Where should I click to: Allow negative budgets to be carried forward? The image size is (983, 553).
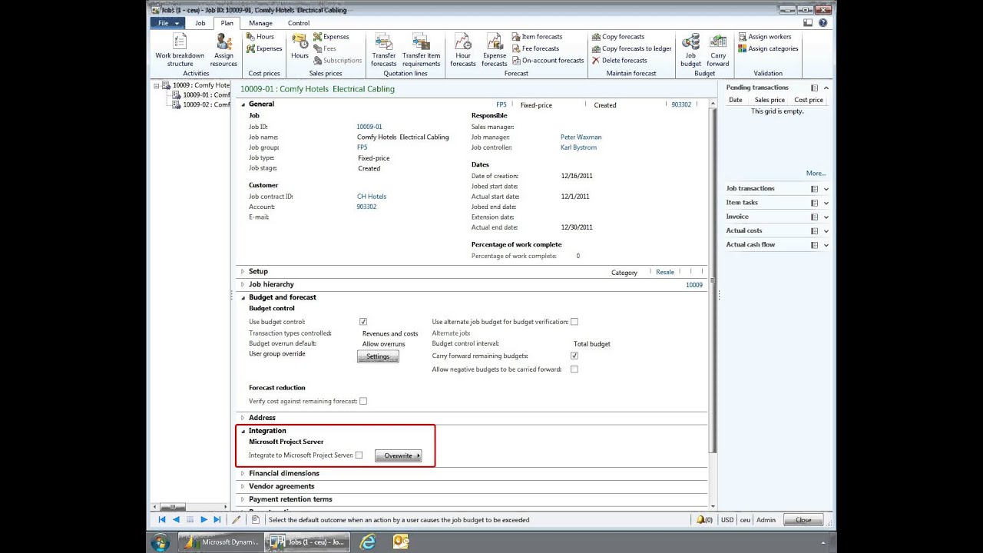574,369
